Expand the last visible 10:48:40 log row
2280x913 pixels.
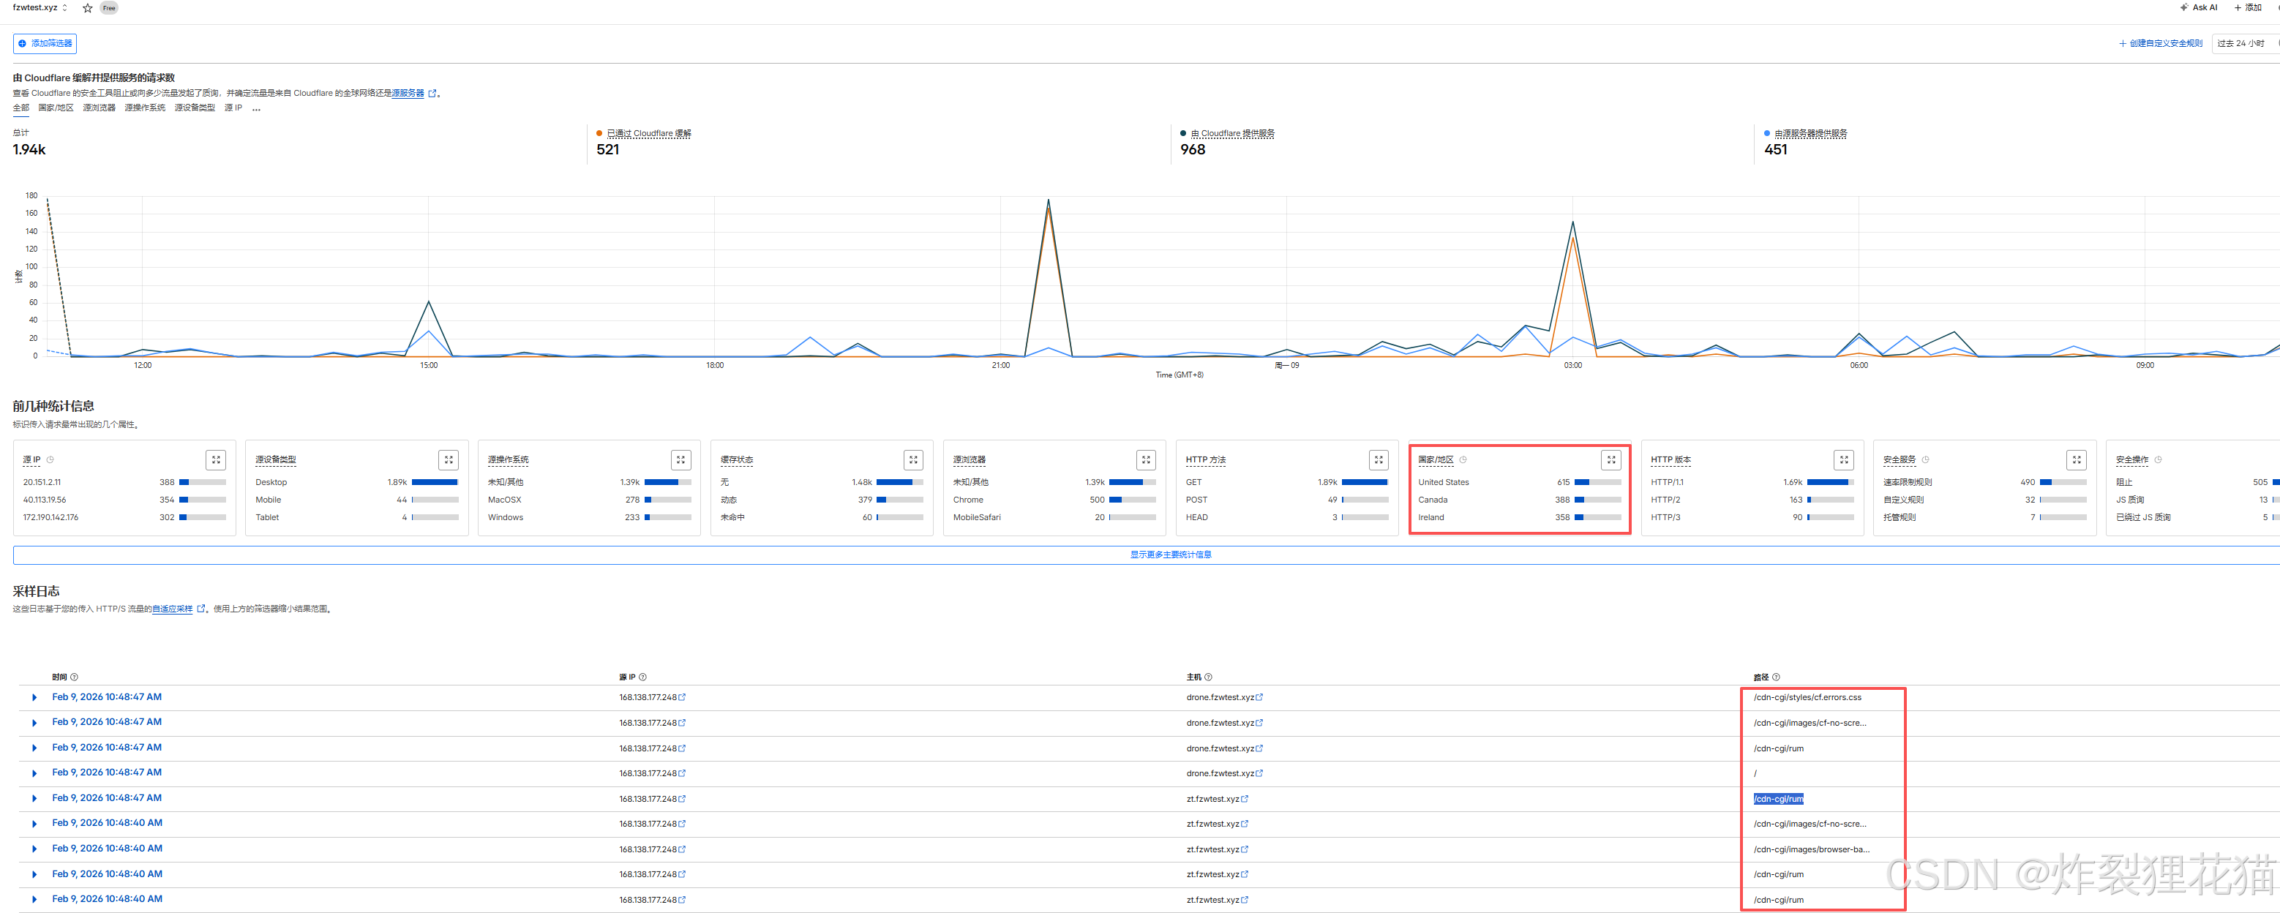pyautogui.click(x=34, y=900)
